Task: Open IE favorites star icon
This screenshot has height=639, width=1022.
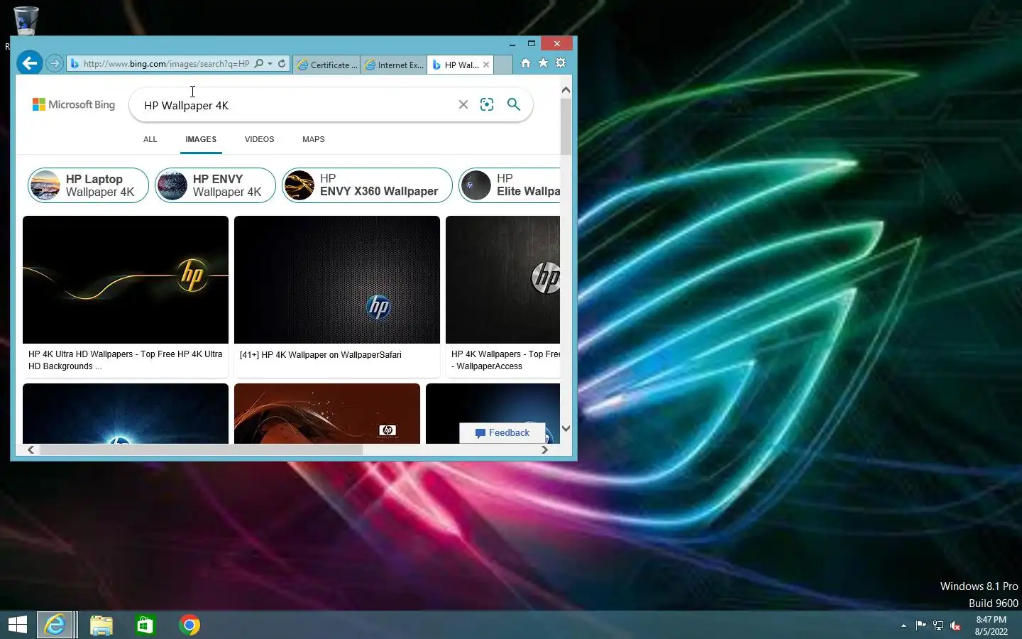Action: [x=543, y=63]
